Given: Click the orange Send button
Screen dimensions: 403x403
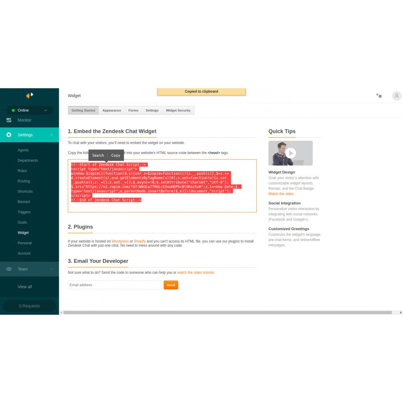Looking at the screenshot, I should tap(170, 285).
